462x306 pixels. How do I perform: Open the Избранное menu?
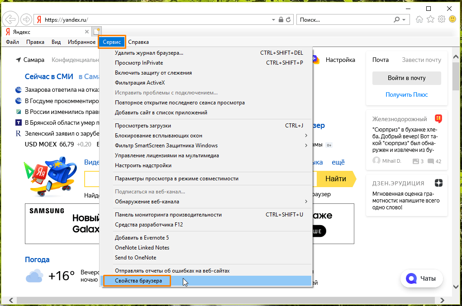click(81, 42)
